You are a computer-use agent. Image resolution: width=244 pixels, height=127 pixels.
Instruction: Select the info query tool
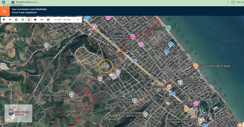29,20
